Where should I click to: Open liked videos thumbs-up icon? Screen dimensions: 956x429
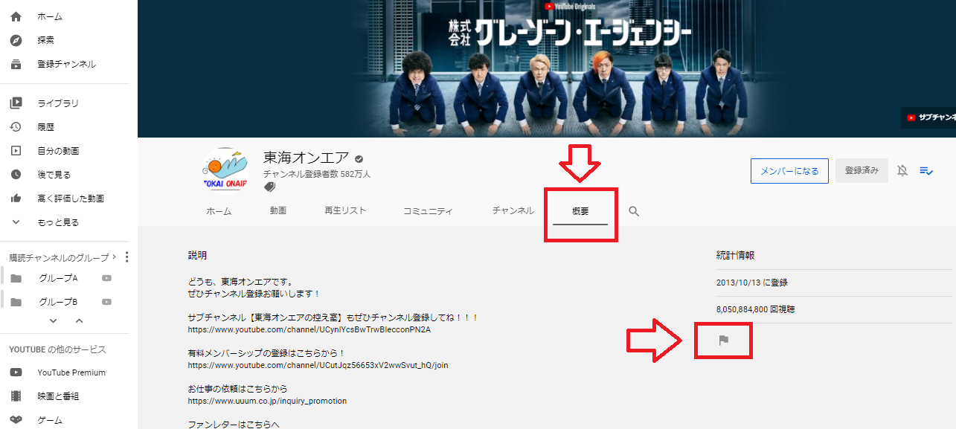pyautogui.click(x=16, y=199)
